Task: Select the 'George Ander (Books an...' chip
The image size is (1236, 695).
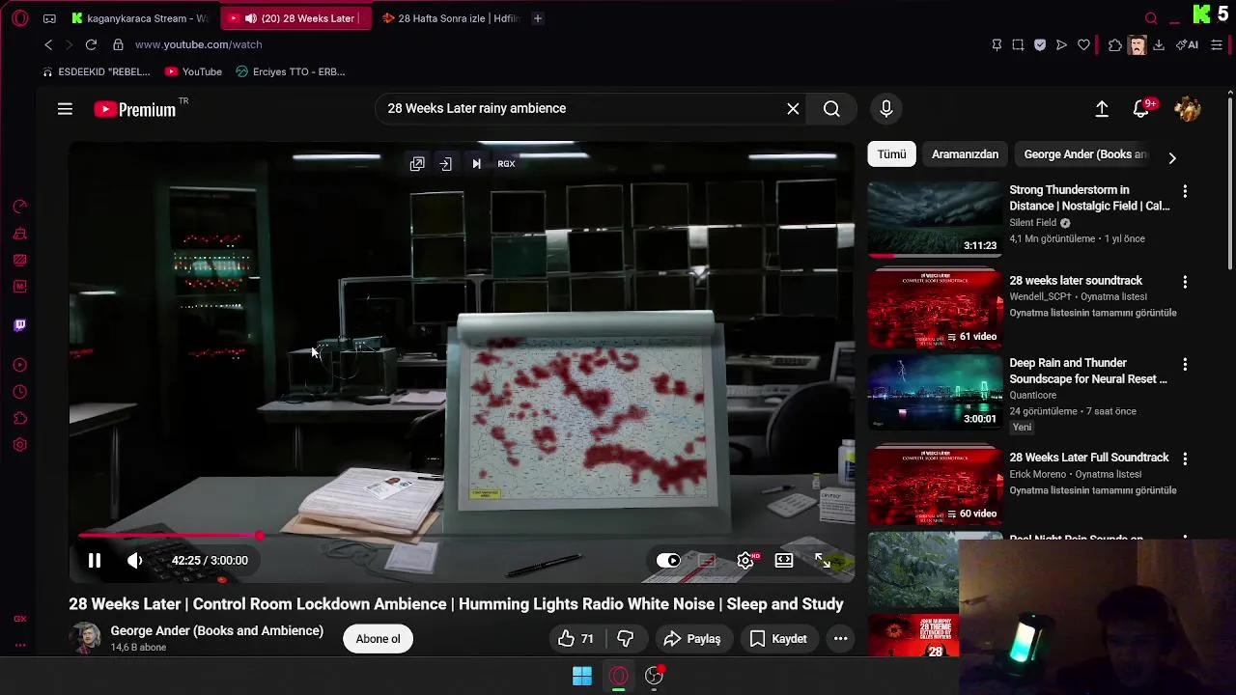Action: tap(1085, 154)
